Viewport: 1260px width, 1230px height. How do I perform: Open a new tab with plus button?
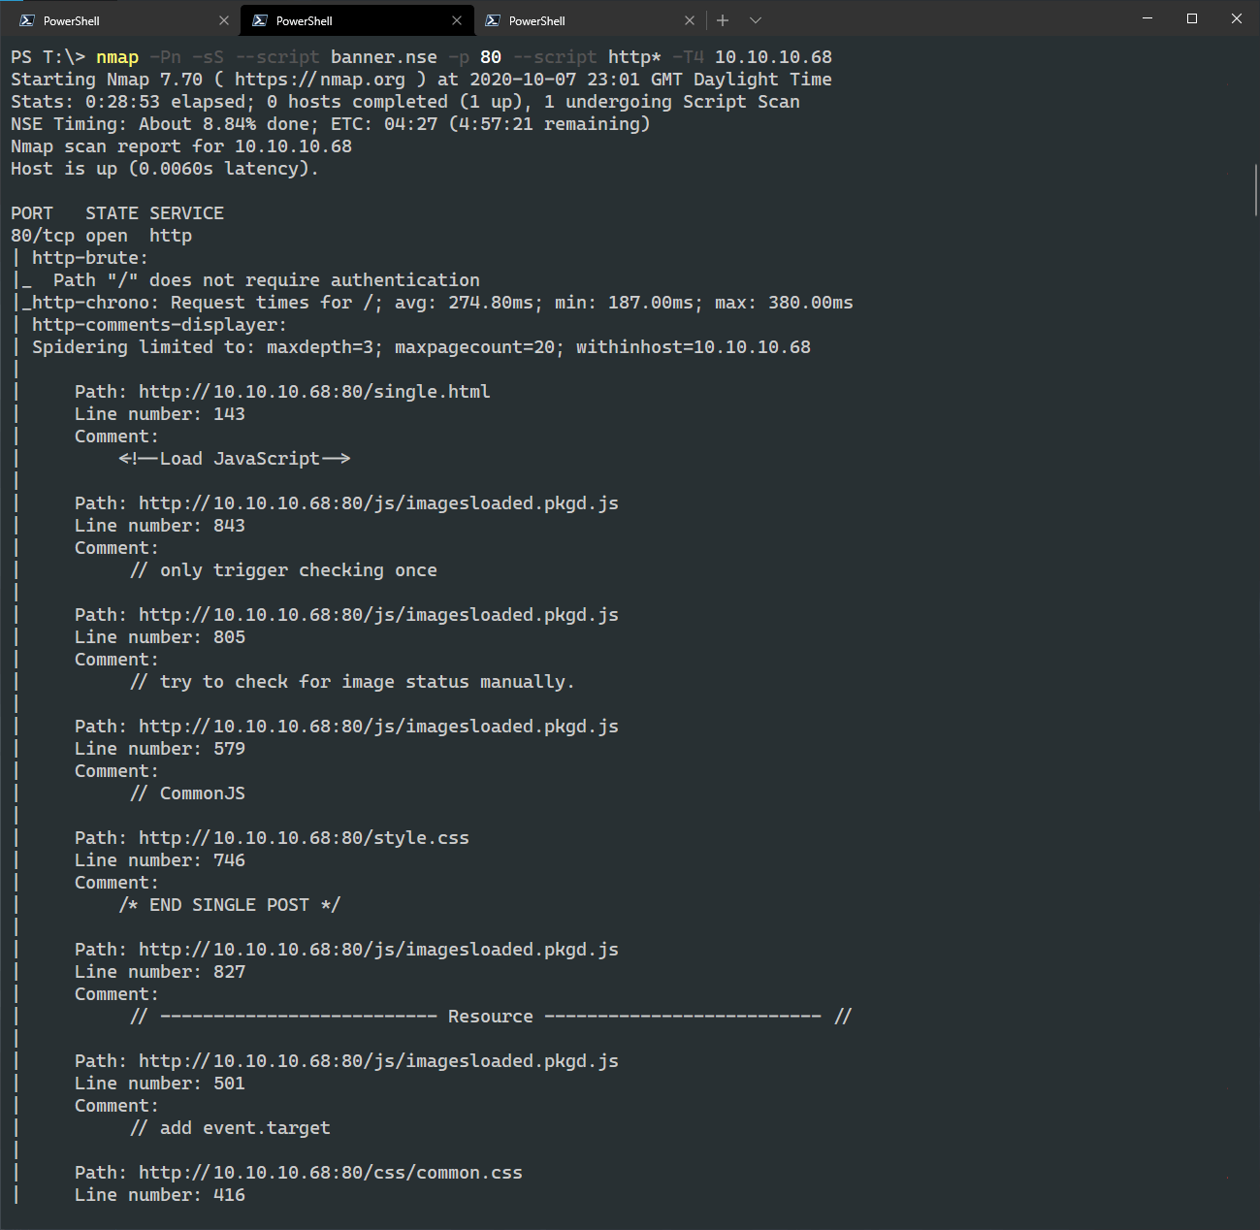coord(723,20)
